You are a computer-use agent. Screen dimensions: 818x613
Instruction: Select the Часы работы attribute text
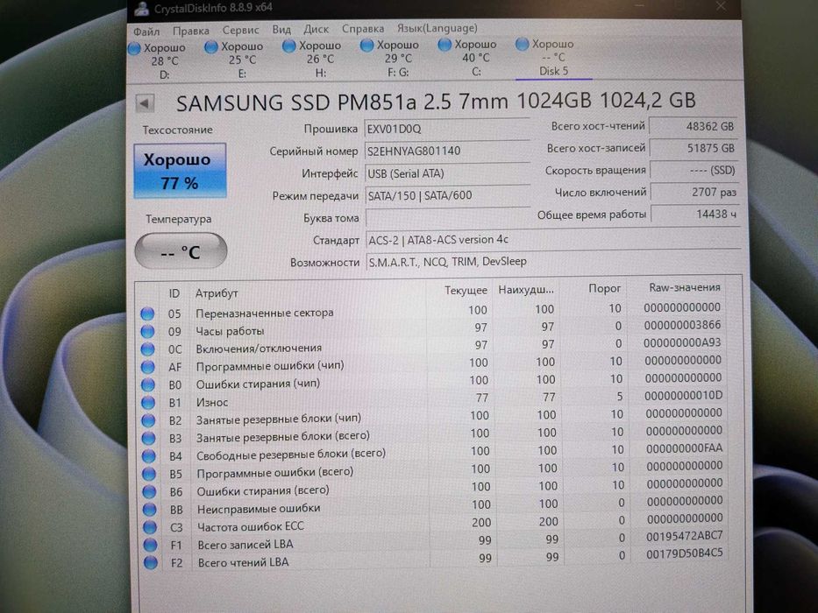pos(230,332)
